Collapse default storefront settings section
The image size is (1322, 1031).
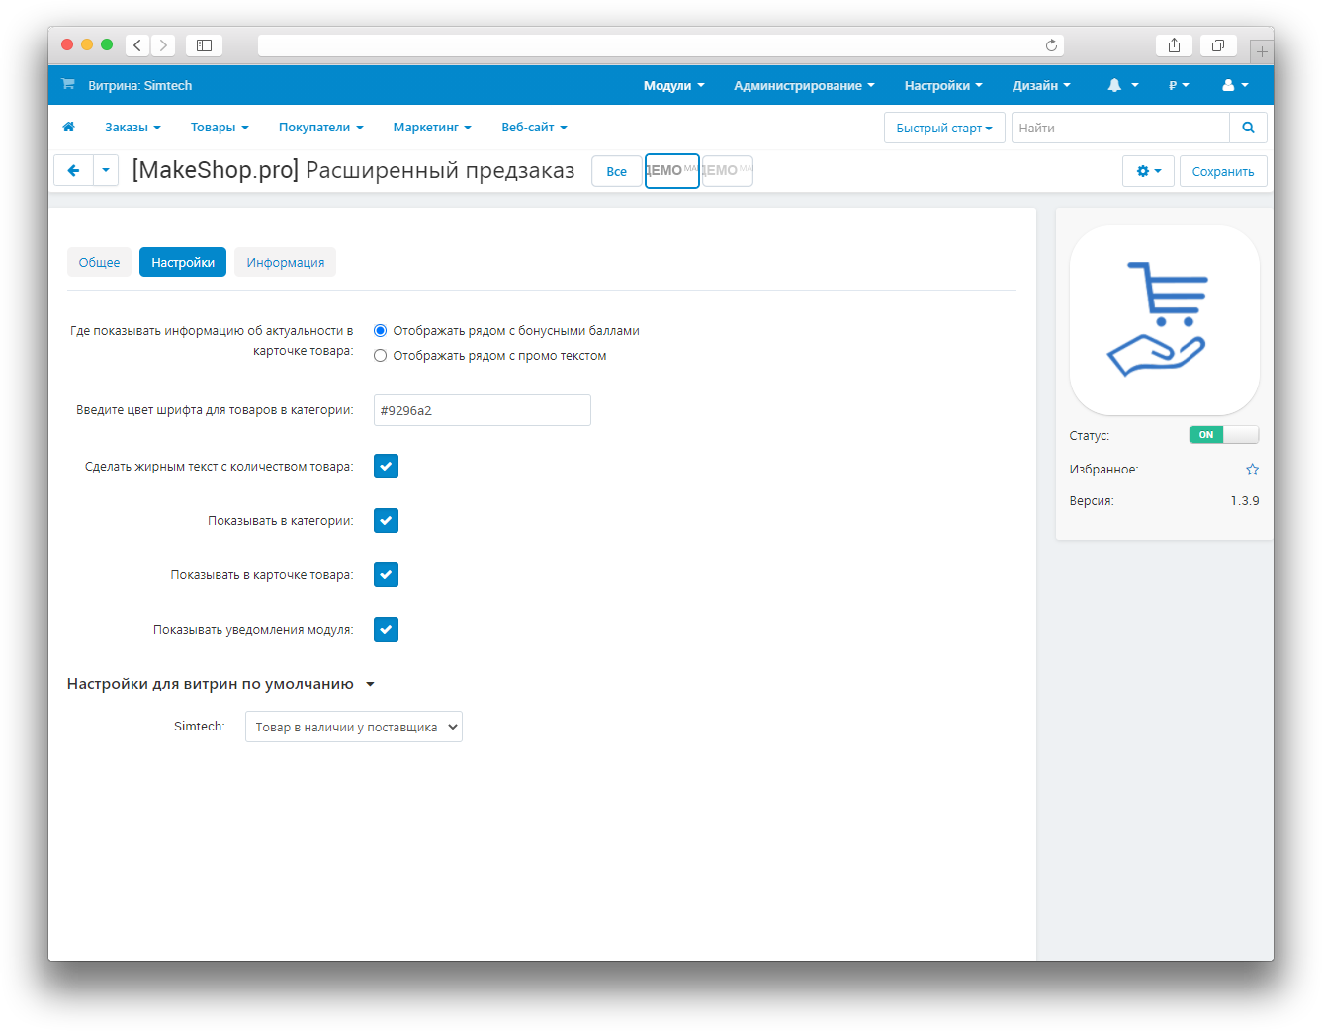click(370, 684)
